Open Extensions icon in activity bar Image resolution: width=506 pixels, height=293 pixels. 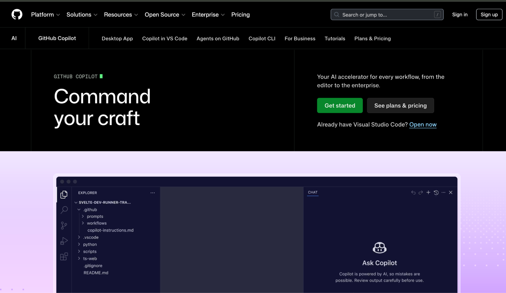[x=64, y=256]
